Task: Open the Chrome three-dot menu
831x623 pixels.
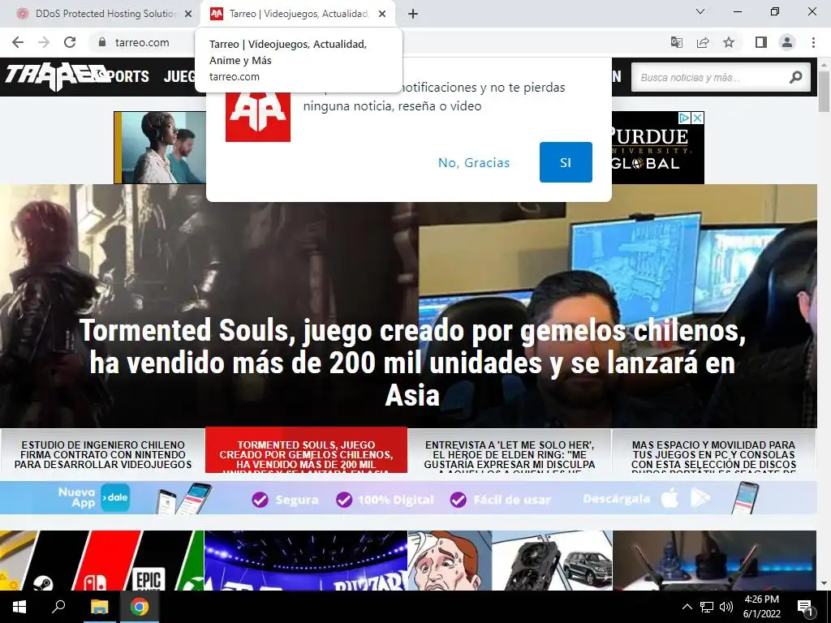Action: (813, 42)
